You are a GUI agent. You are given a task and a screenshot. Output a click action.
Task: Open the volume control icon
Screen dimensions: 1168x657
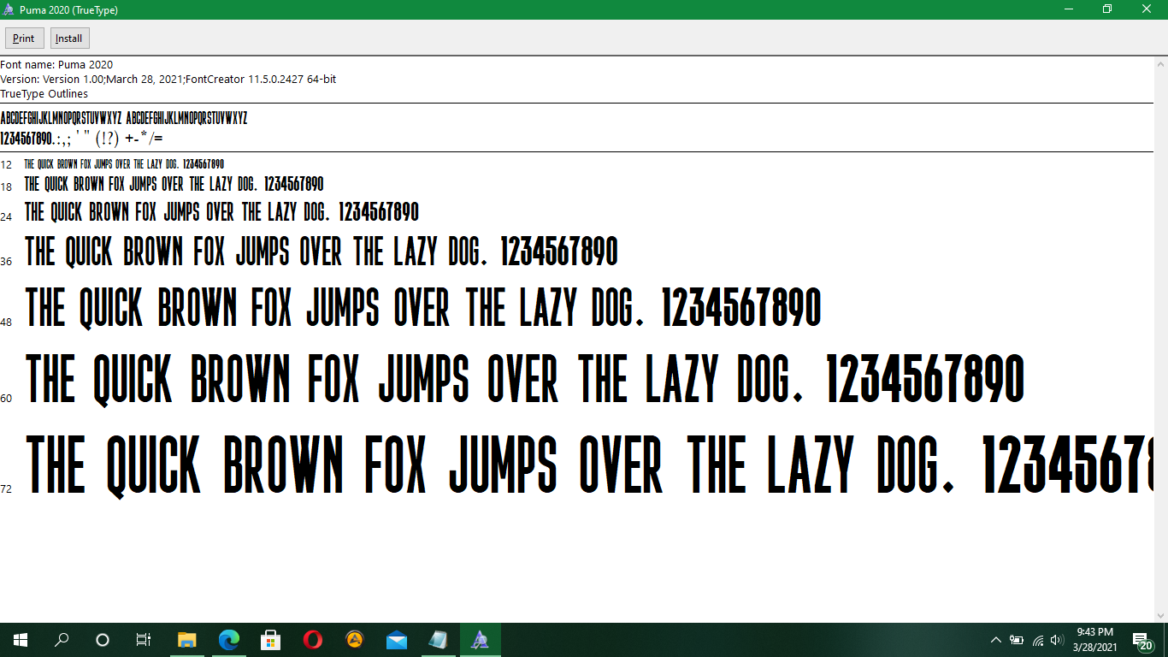click(1057, 640)
